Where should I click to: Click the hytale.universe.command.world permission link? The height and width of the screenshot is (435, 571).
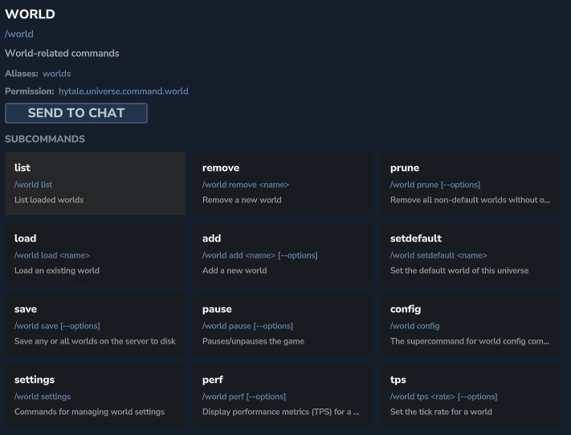pyautogui.click(x=123, y=91)
